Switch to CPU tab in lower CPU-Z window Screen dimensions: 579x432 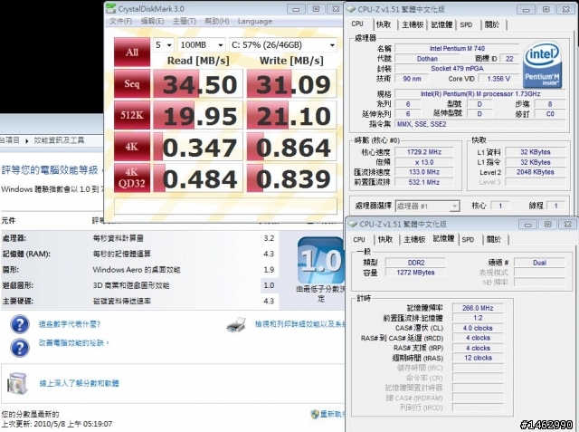pos(359,240)
